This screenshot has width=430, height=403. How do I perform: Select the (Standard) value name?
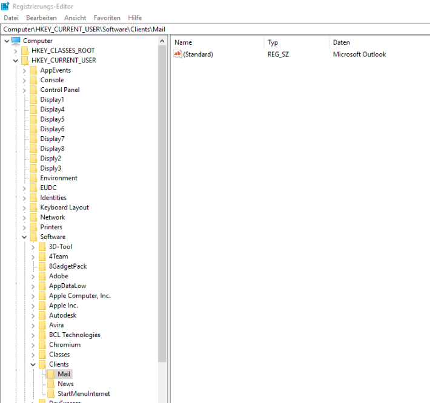tap(198, 54)
